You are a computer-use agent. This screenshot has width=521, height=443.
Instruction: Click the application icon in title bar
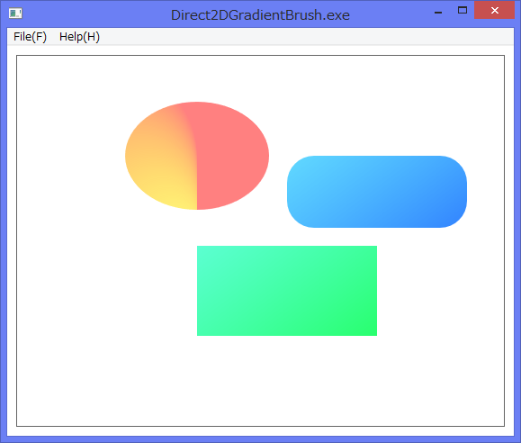pos(15,14)
